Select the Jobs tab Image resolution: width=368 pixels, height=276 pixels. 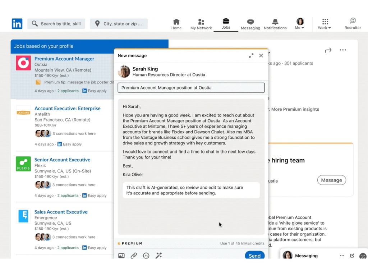click(226, 24)
